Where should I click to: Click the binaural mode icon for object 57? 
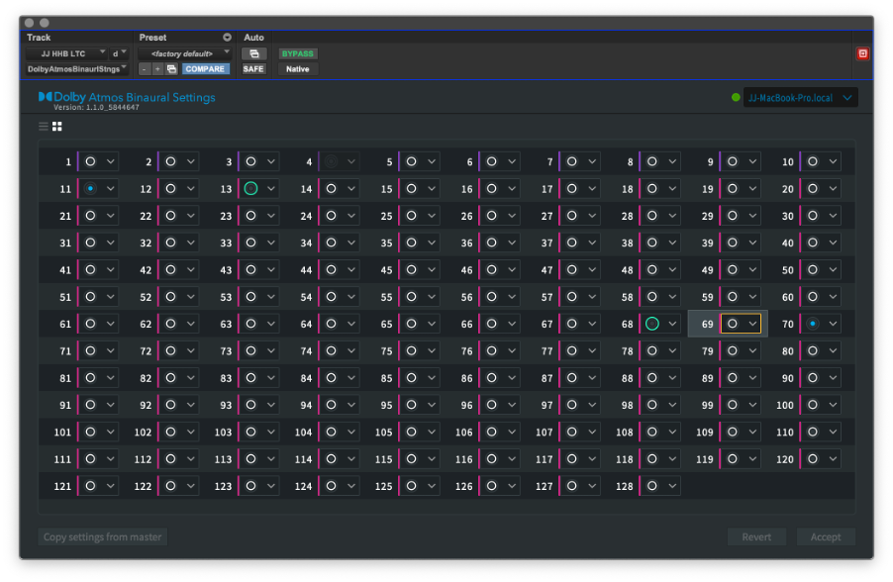coord(572,297)
